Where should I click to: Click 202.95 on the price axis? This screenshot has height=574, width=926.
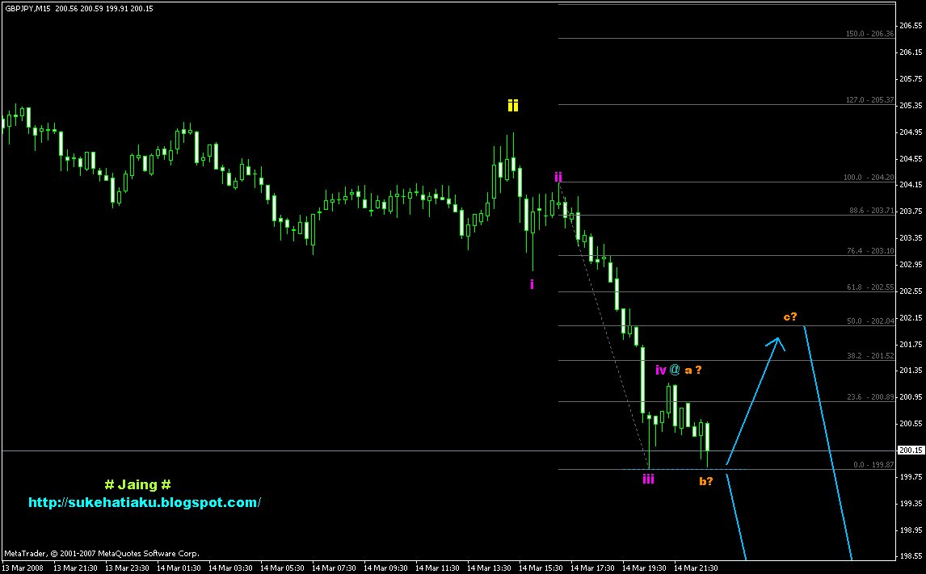pos(911,264)
